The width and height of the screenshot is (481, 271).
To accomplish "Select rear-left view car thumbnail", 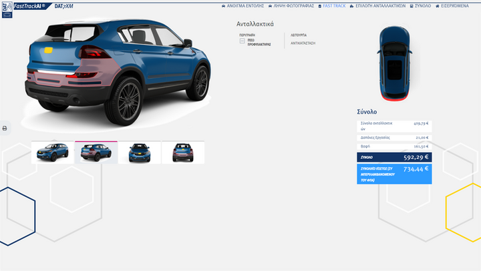I will [x=96, y=153].
